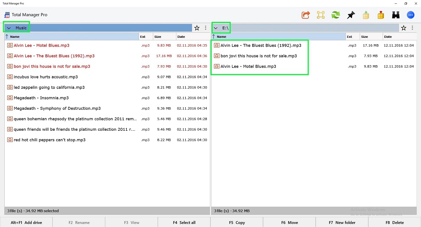Click the green refresh arrows icon
Screen dimensions: 421x227
pyautogui.click(x=336, y=15)
